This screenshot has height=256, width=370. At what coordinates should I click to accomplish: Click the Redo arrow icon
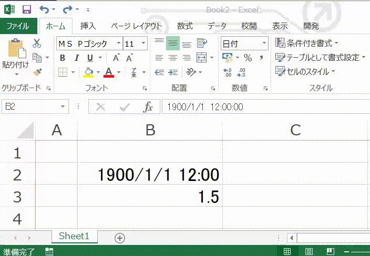pos(67,9)
